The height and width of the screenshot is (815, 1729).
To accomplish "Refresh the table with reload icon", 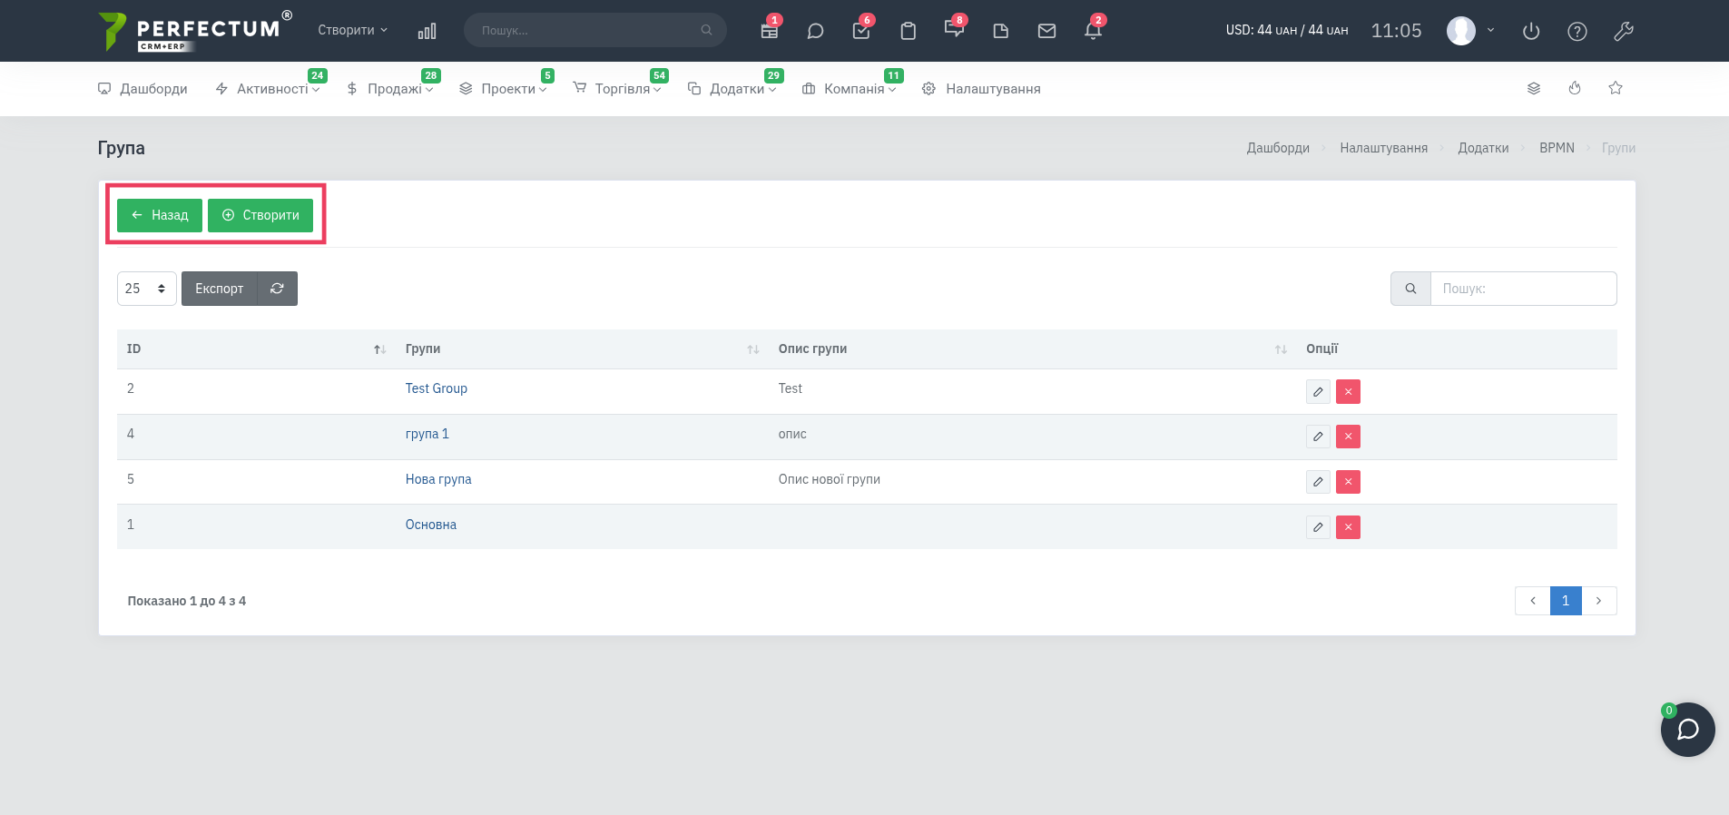I will coord(277,289).
